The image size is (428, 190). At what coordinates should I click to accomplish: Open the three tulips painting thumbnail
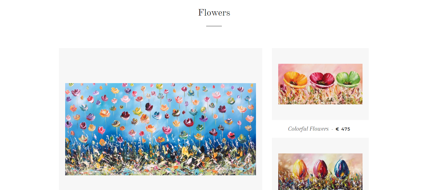(320, 172)
